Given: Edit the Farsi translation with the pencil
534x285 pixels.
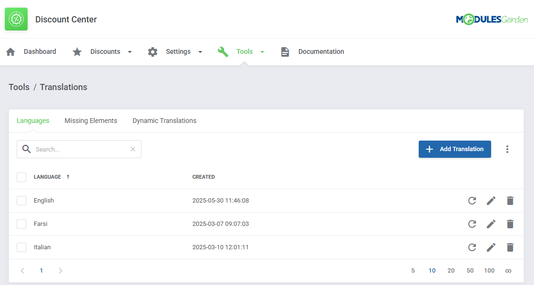Looking at the screenshot, I should (491, 224).
